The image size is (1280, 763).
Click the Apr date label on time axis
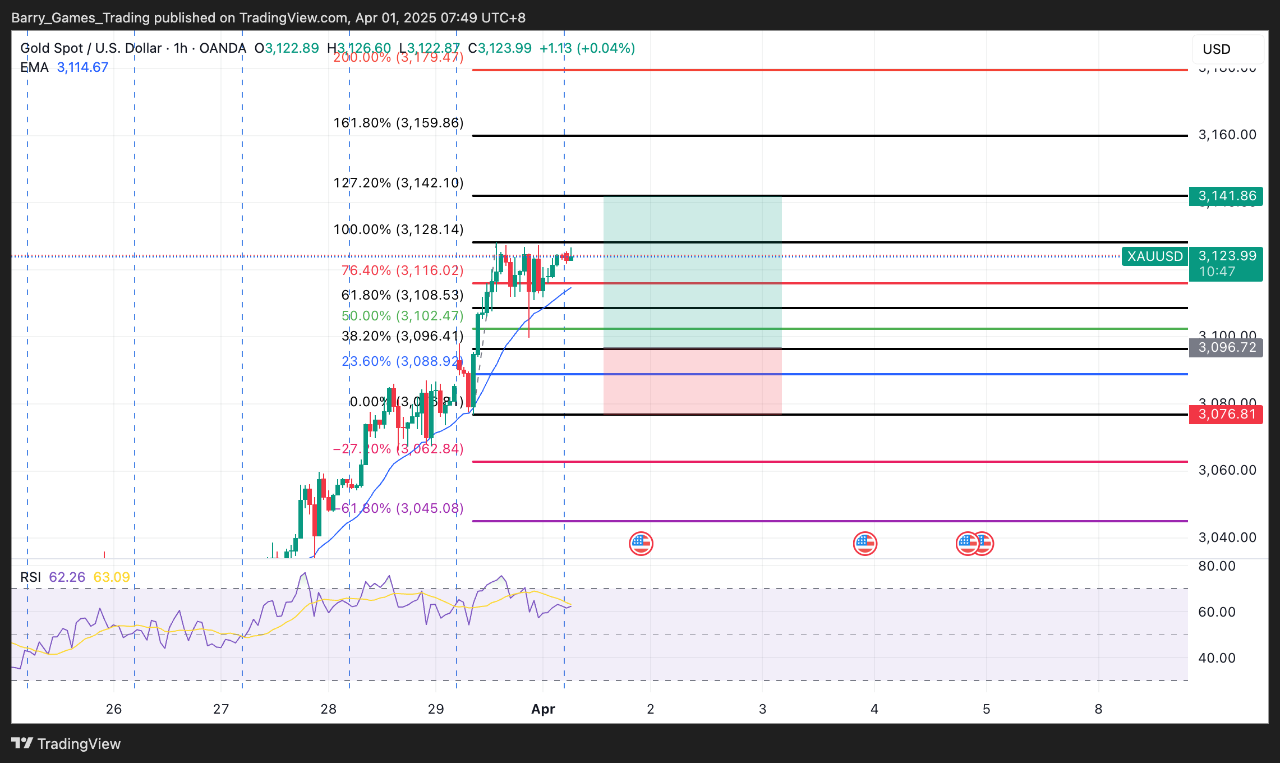(x=542, y=709)
